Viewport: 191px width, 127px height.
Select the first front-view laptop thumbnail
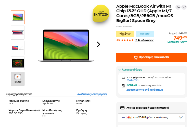(18, 17)
